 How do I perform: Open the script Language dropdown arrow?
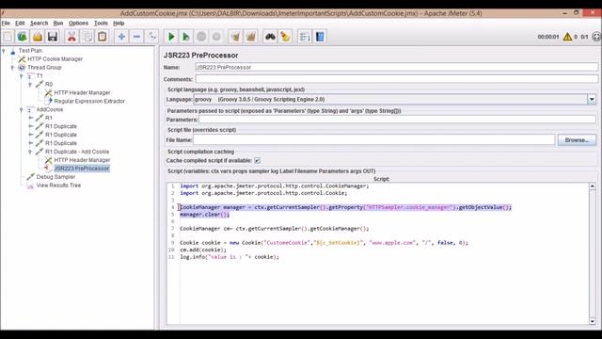click(x=592, y=99)
